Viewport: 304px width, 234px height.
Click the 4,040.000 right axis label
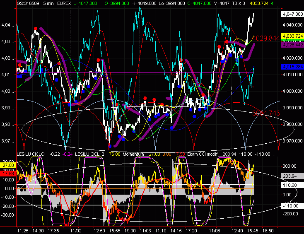pos(293,25)
